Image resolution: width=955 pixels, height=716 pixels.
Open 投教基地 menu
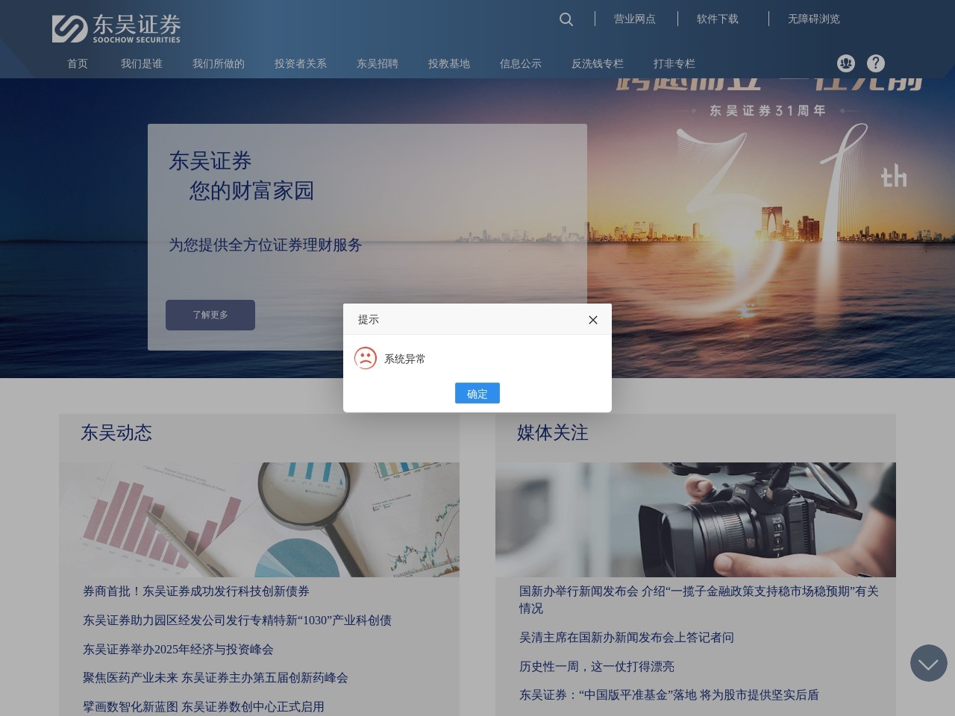(x=448, y=63)
